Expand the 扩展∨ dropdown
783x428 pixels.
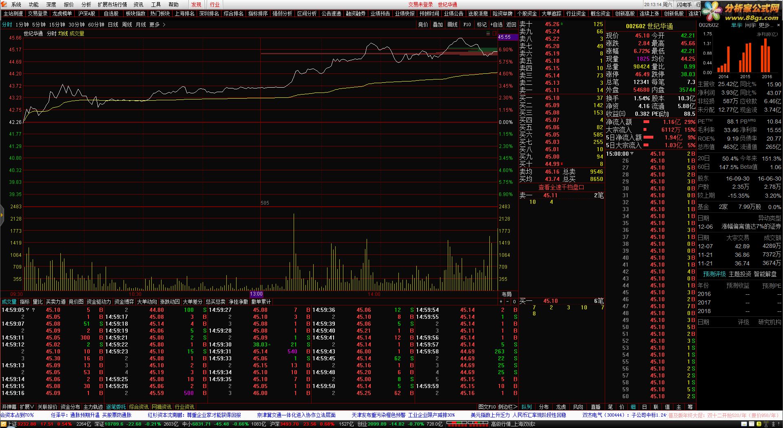click(27, 407)
